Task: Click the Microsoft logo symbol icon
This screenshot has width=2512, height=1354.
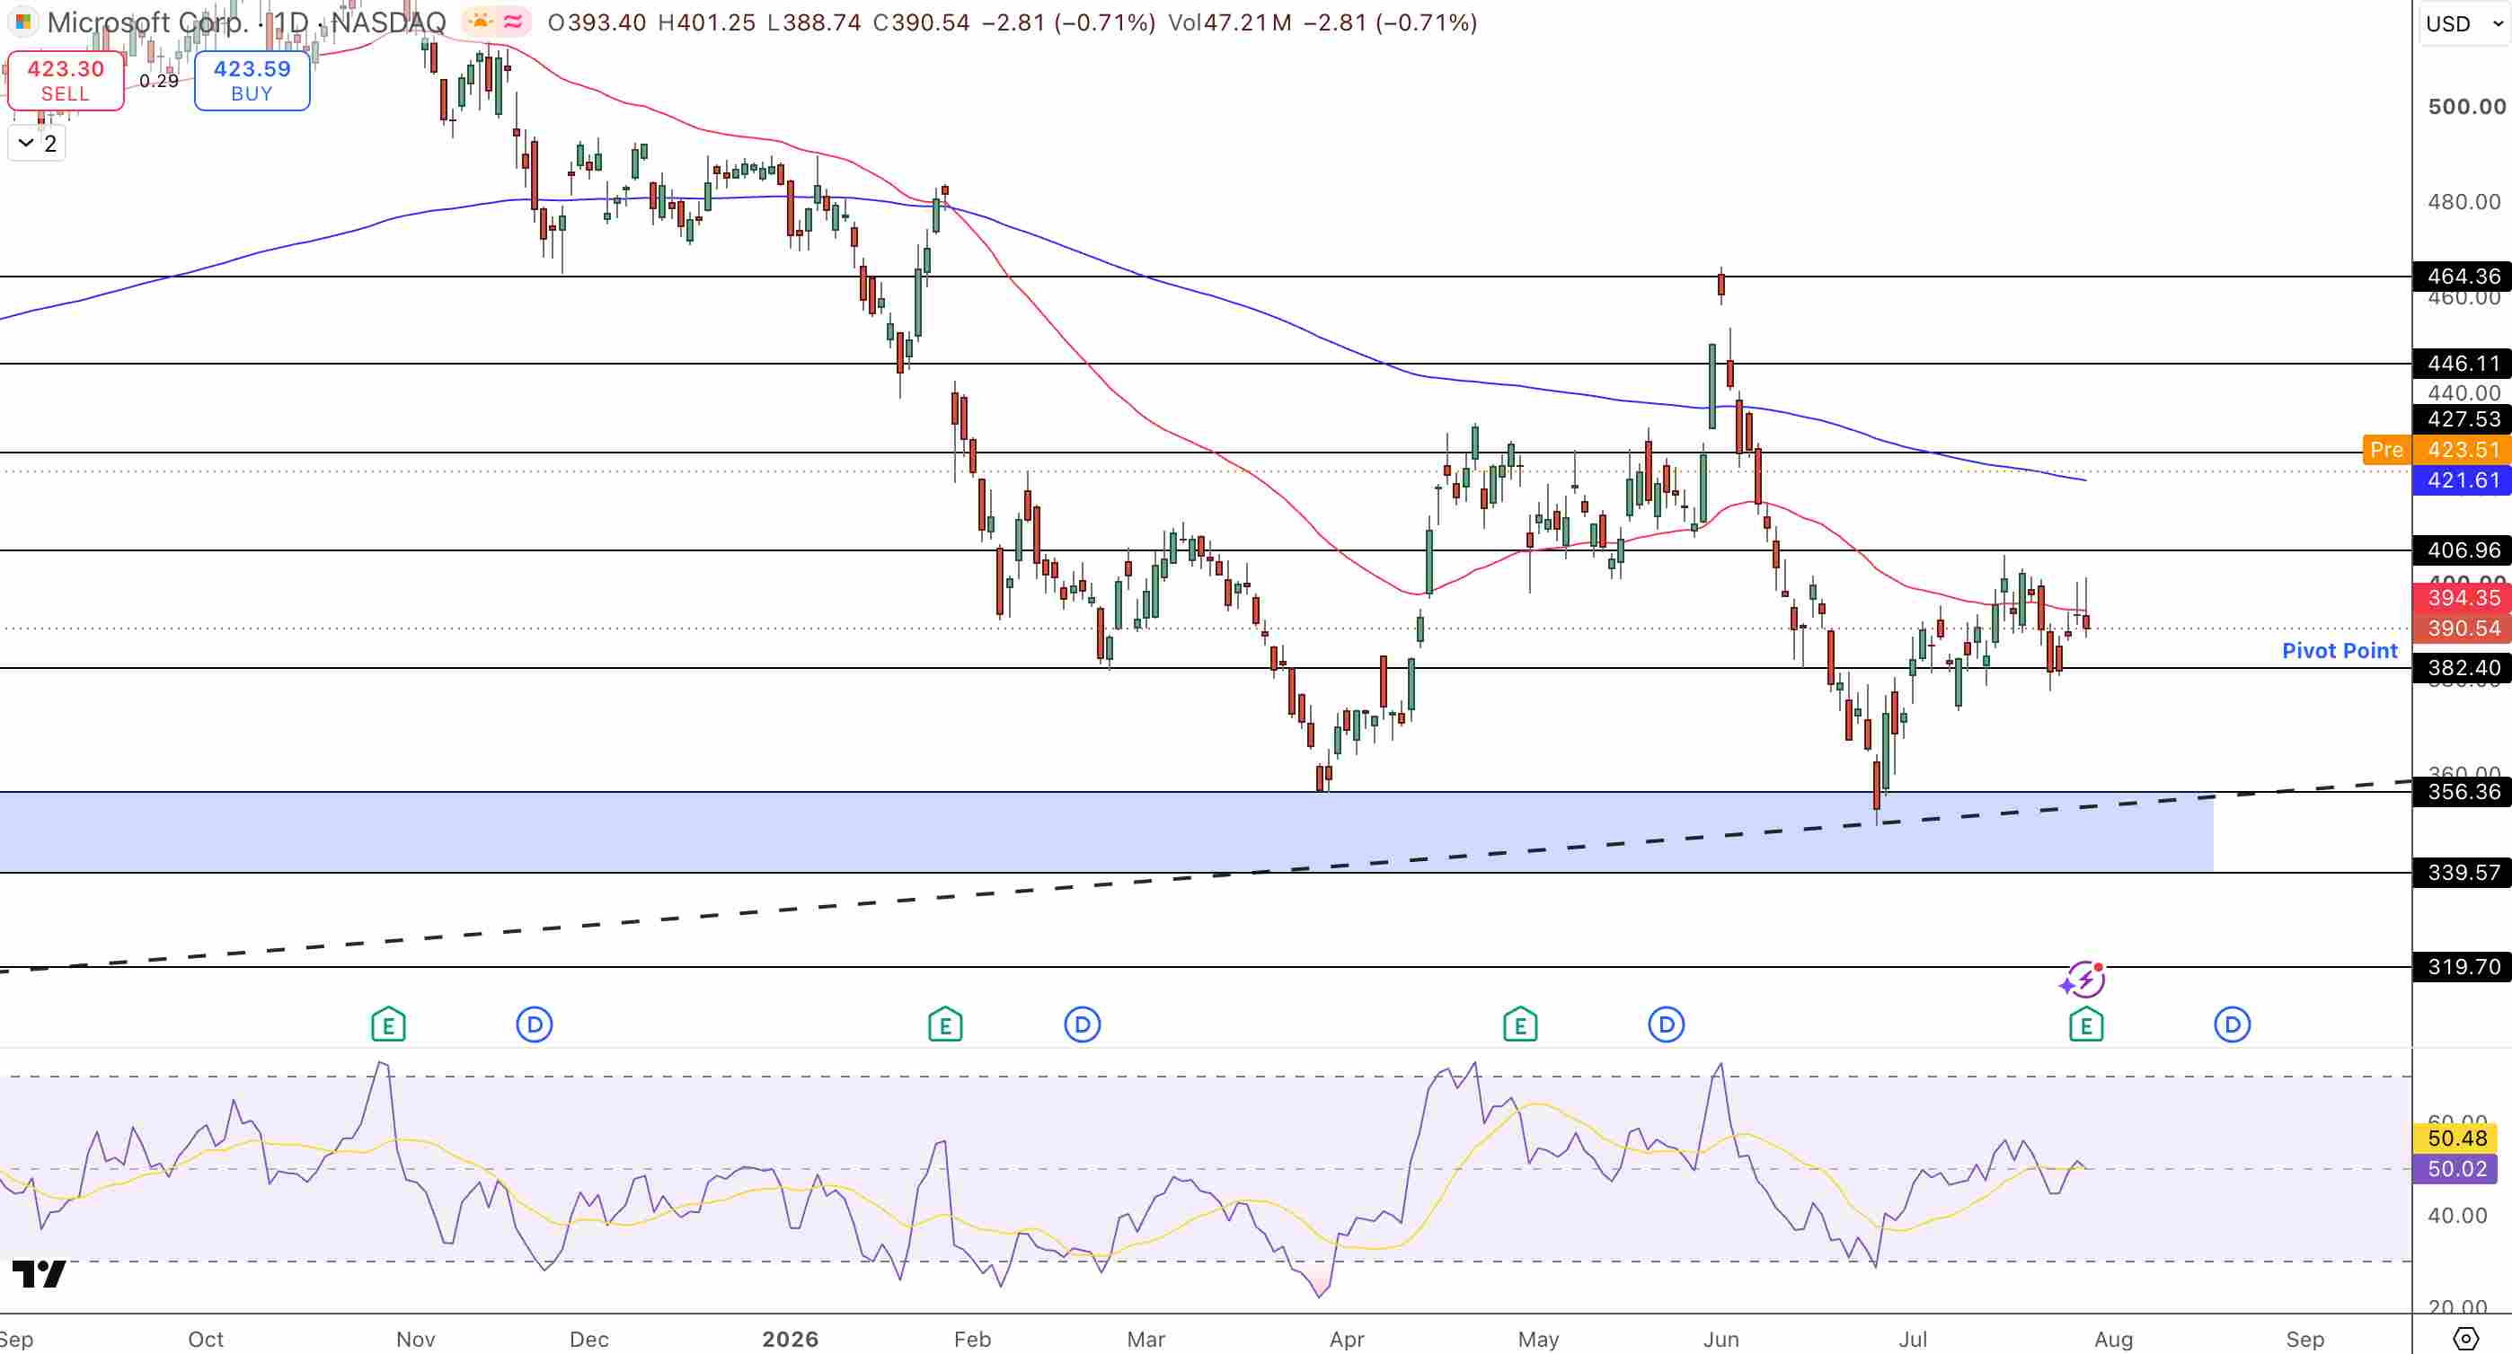Action: [23, 22]
